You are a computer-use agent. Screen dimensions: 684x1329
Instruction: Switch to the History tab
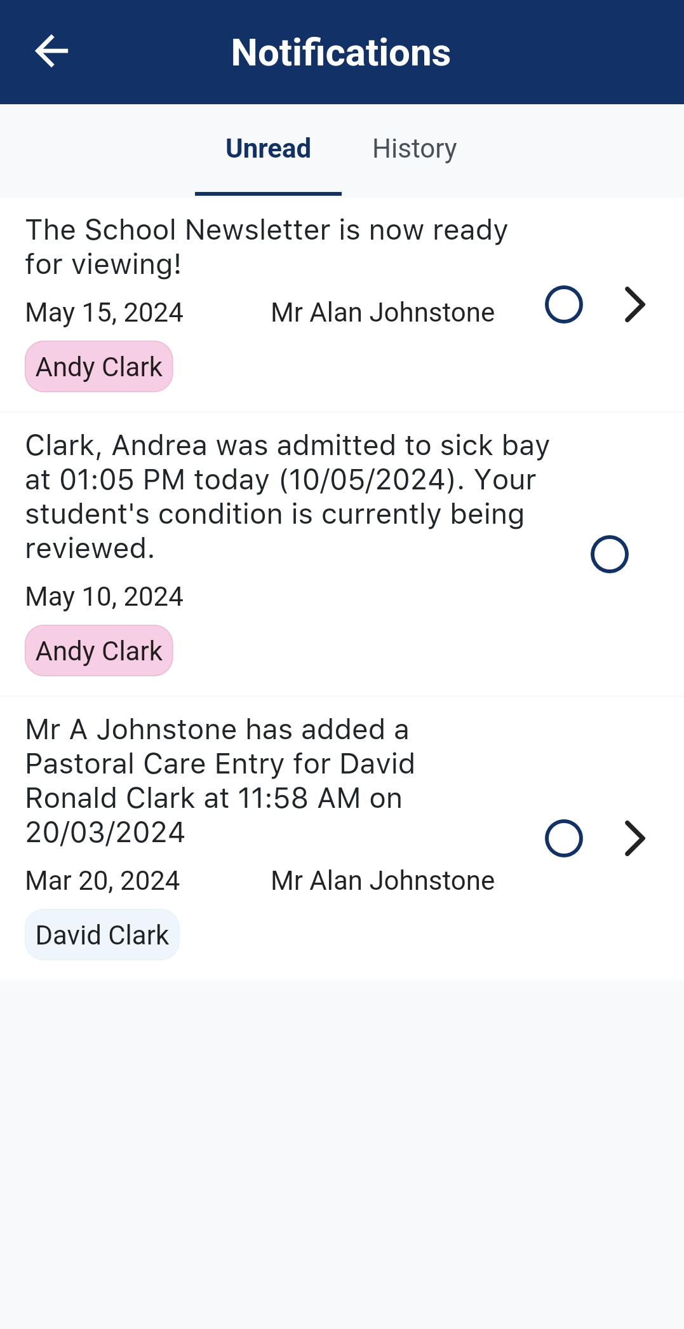[414, 149]
